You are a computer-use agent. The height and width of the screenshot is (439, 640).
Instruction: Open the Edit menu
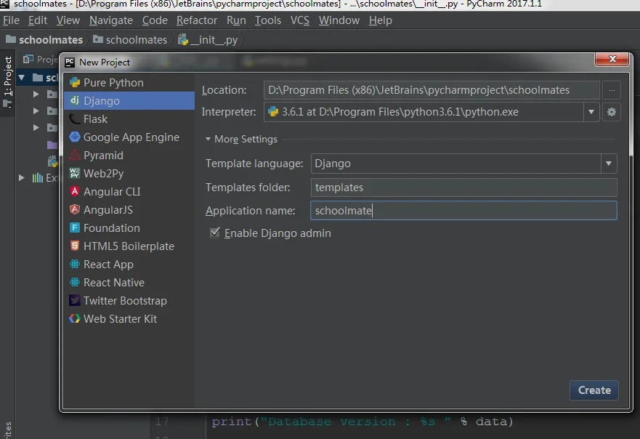(38, 20)
